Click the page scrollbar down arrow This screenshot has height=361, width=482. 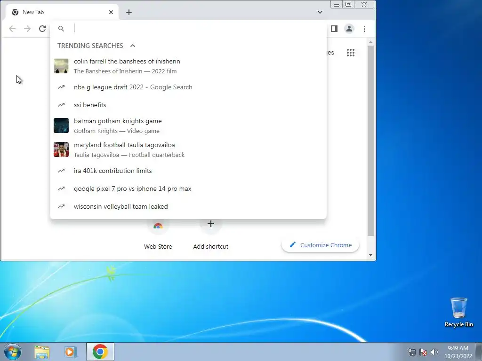click(371, 255)
